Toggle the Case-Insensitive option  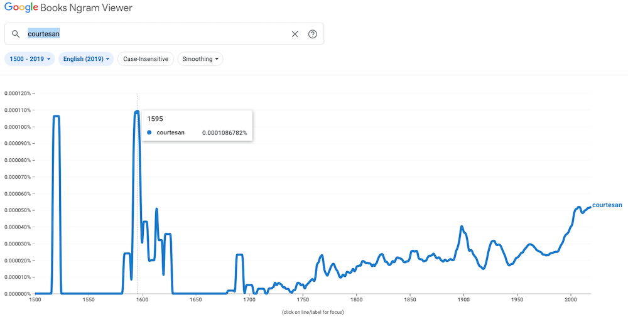point(146,59)
